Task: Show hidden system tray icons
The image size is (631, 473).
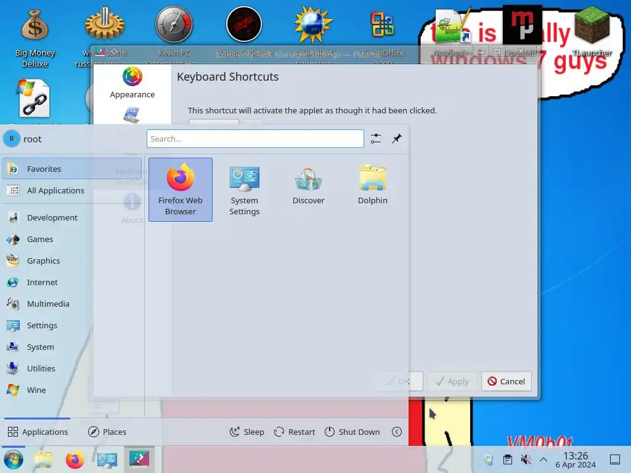Action: (x=543, y=459)
